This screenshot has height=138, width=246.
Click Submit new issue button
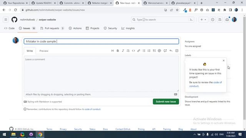point(166,102)
